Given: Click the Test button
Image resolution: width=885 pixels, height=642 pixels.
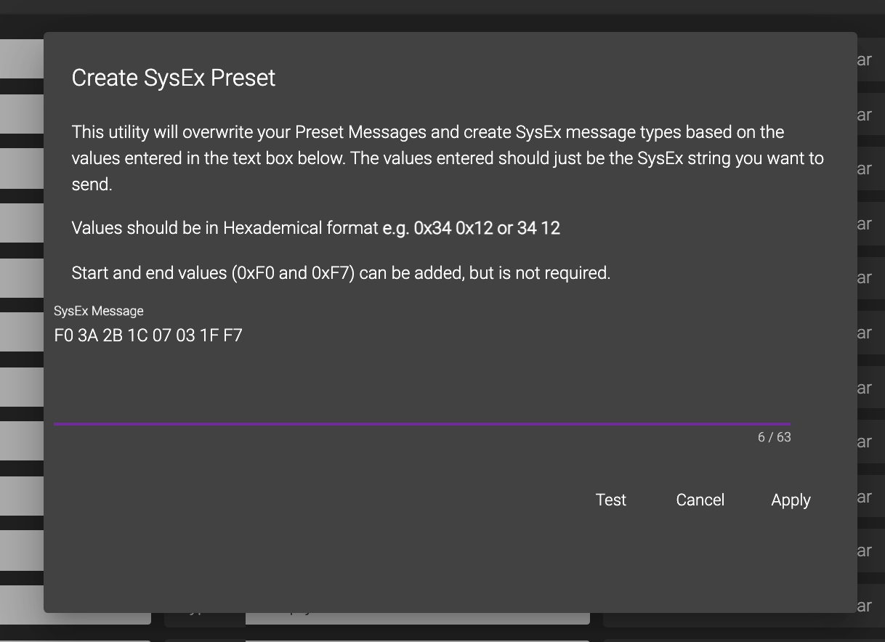Looking at the screenshot, I should pos(610,500).
